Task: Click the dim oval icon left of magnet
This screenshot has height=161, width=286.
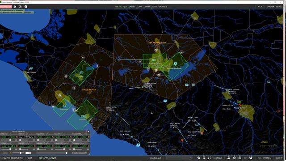Action: [245, 158]
